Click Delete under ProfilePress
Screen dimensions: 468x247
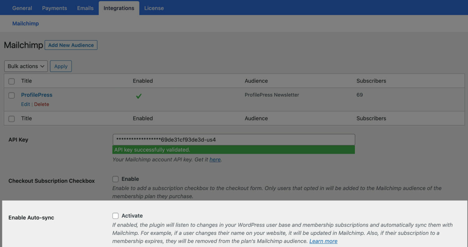tap(41, 104)
